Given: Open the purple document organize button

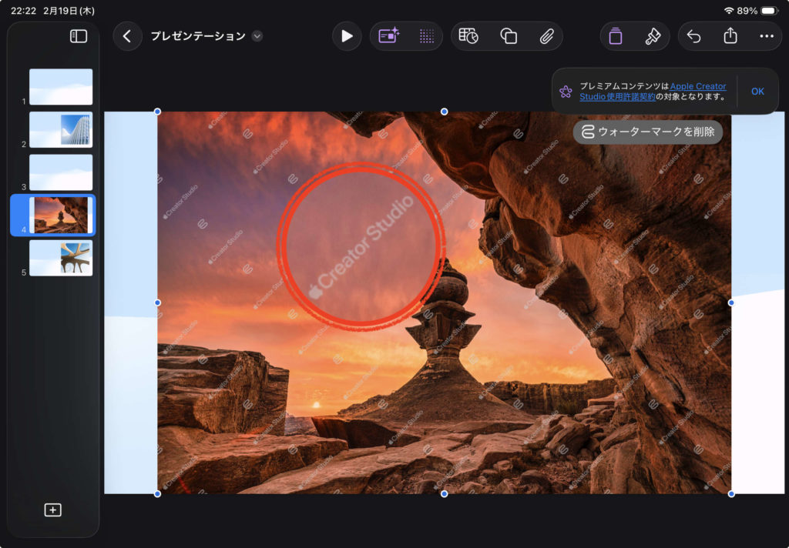Looking at the screenshot, I should 615,36.
